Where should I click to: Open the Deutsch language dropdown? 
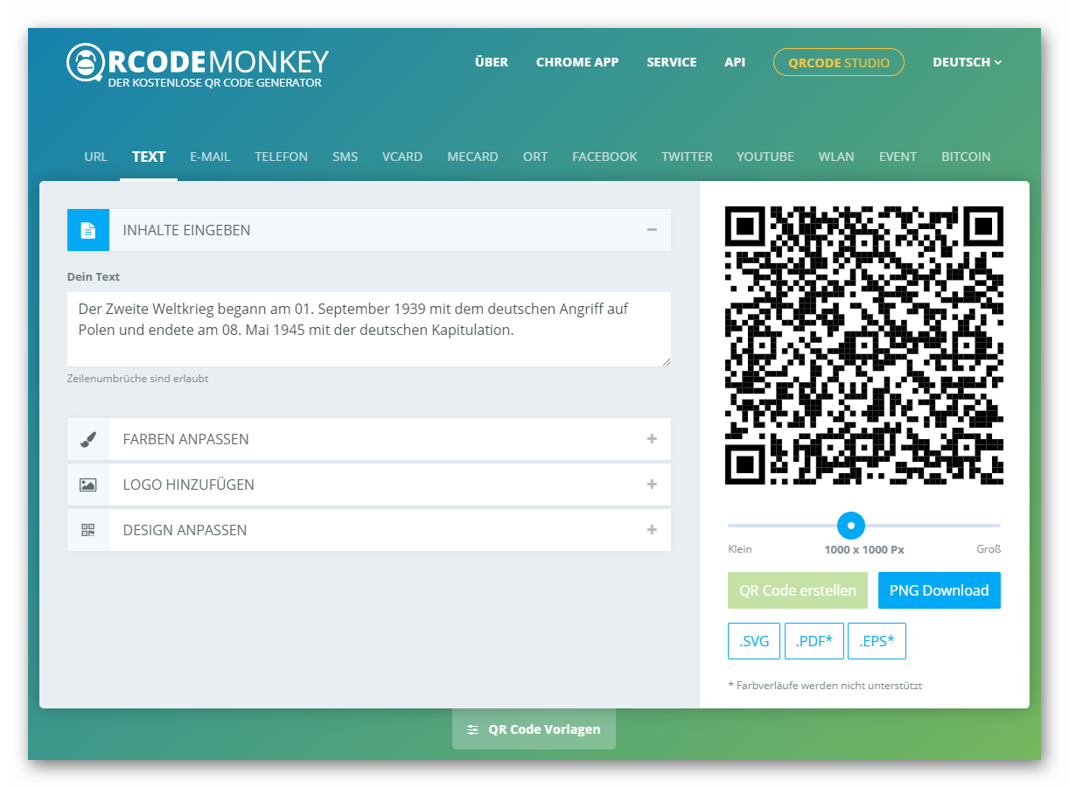[x=968, y=62]
